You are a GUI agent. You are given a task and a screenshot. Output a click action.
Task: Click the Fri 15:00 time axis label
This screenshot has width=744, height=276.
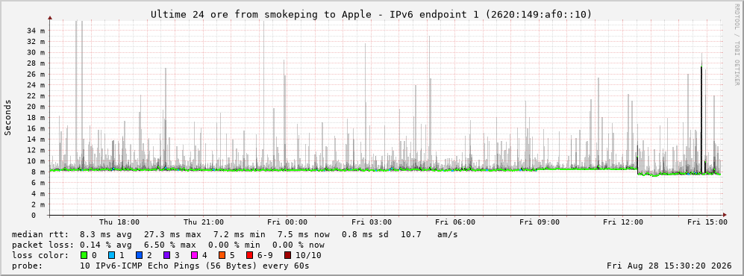tap(707, 222)
